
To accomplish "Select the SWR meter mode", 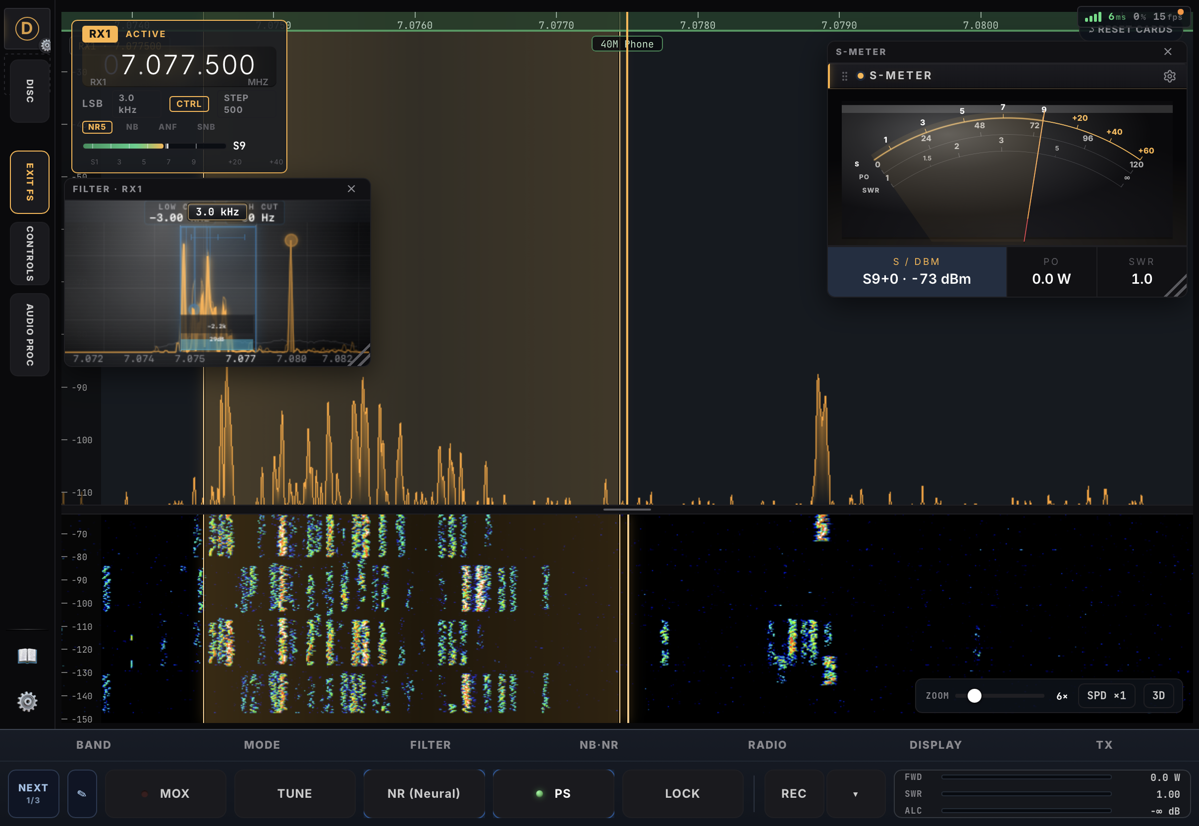I will [x=1142, y=272].
